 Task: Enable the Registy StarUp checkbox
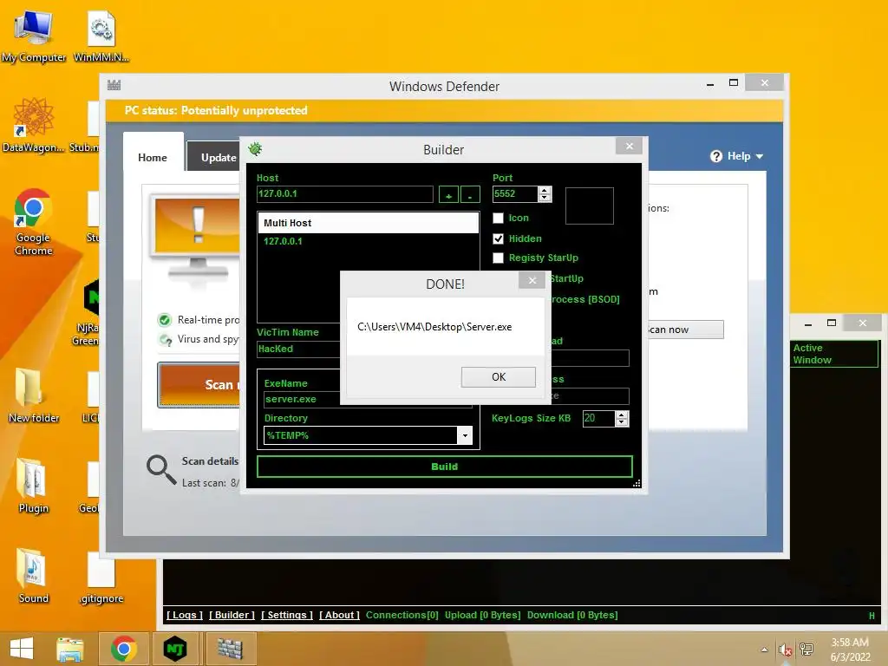click(x=499, y=258)
